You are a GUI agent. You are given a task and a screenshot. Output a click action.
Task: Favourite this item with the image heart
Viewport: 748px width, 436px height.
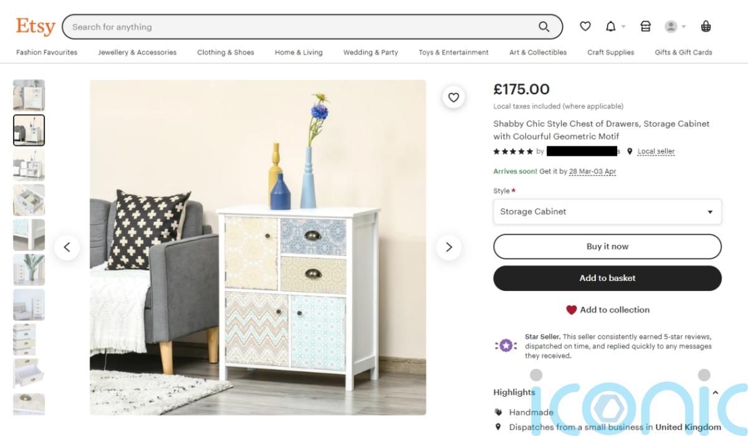[454, 97]
